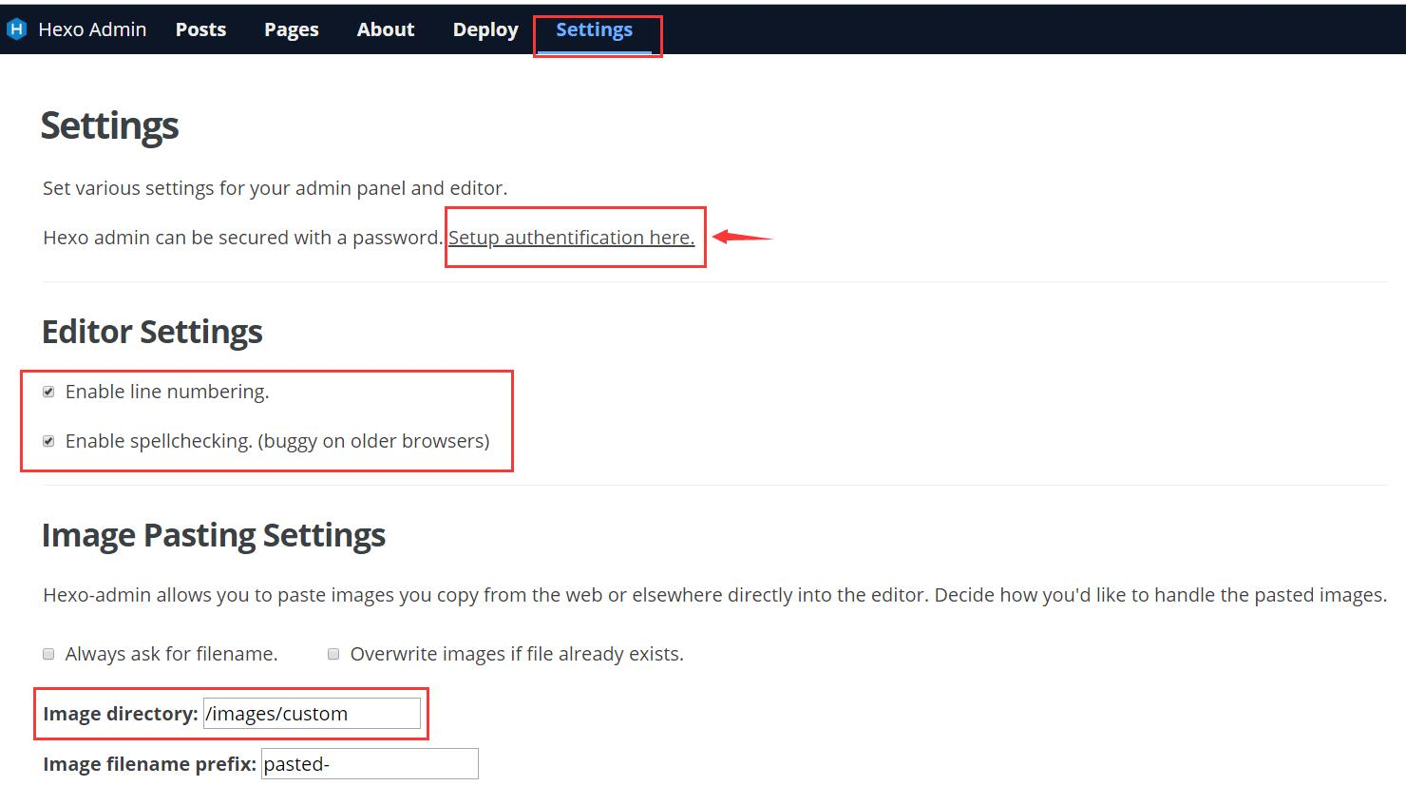
Task: Click the 'Enable line numbering.' label text
Action: click(x=167, y=392)
